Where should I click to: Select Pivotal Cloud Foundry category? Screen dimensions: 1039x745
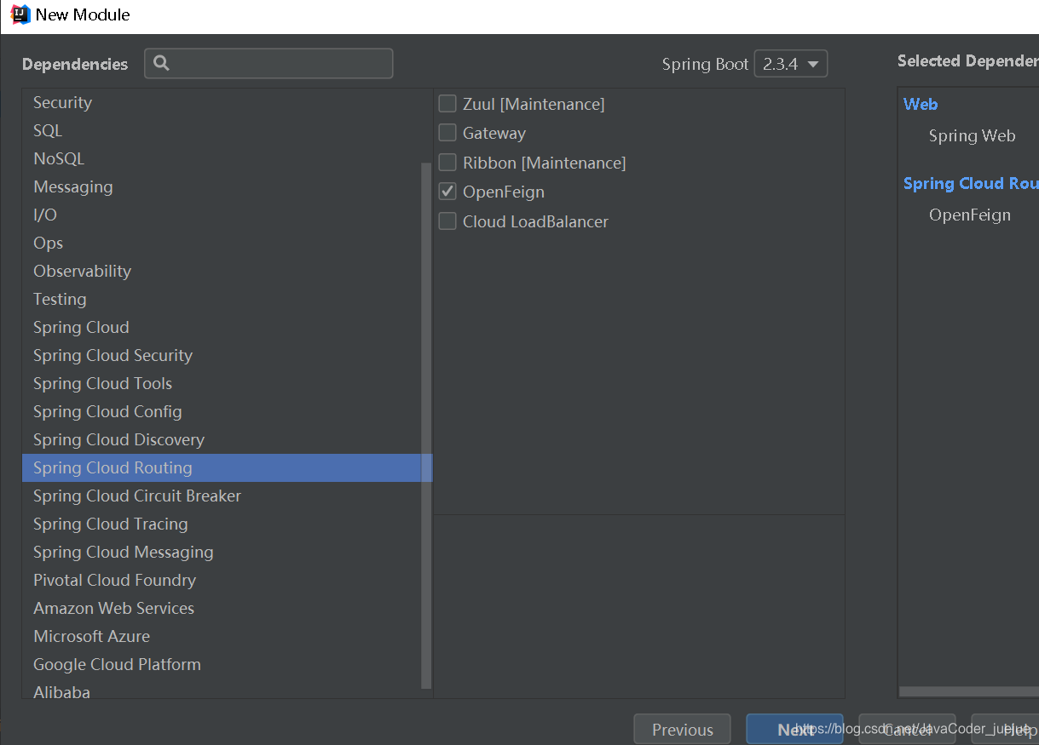(x=222, y=580)
